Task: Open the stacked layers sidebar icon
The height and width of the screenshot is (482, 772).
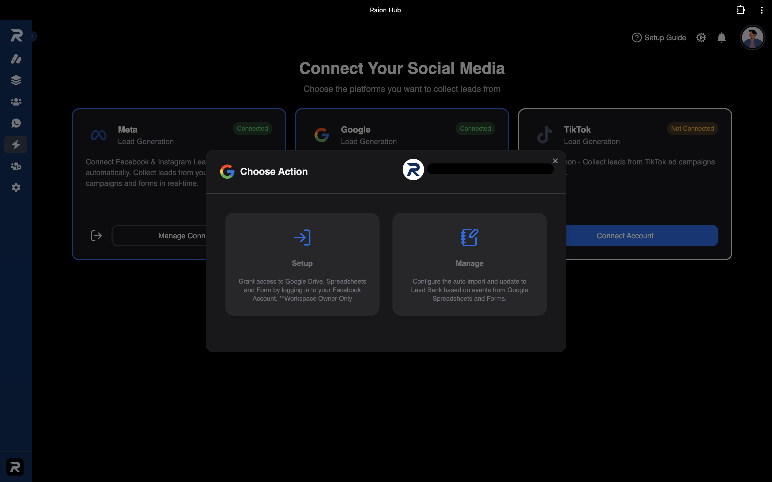Action: tap(16, 80)
